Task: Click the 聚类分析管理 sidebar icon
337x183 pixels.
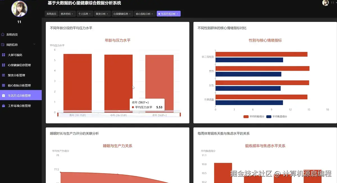Action: (3, 75)
